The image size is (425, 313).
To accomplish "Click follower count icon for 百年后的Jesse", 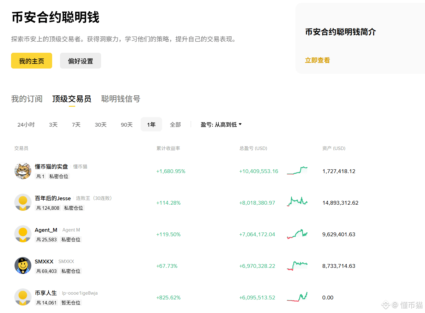I will pos(39,208).
